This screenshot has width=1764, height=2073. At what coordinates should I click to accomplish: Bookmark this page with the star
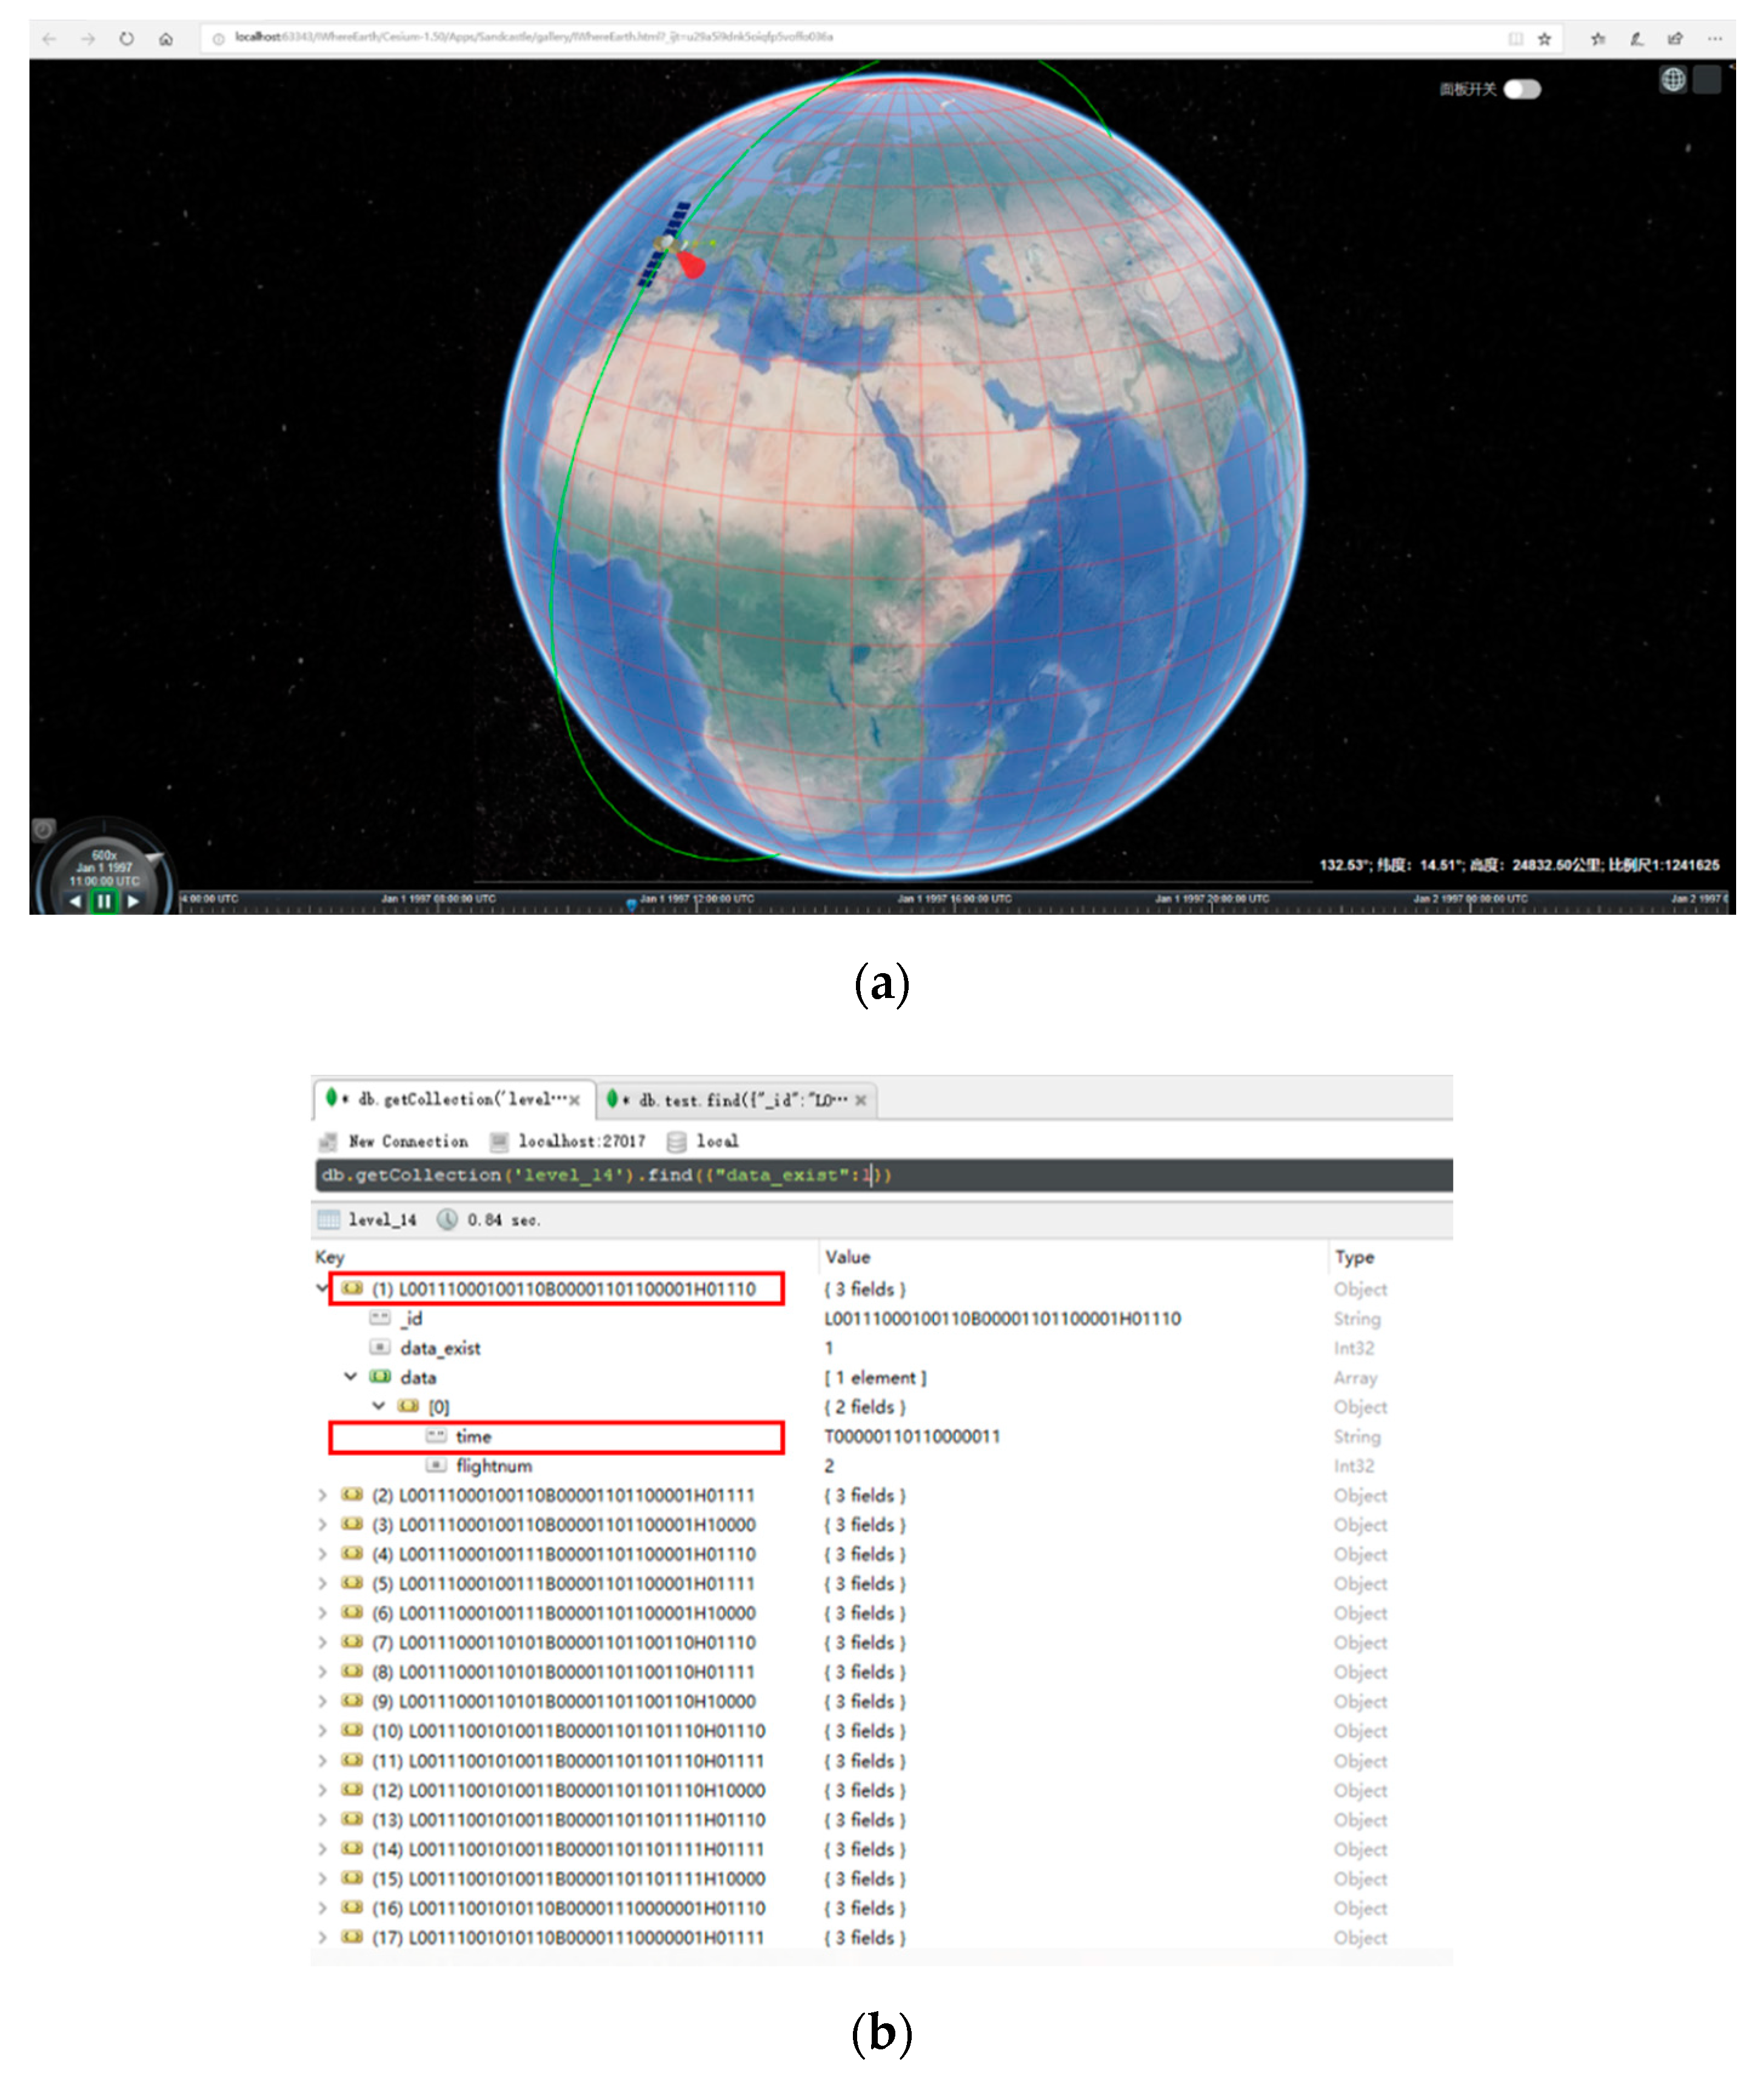[x=1544, y=39]
